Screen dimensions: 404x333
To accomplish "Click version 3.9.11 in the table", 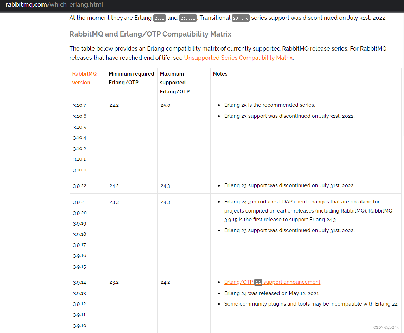I will point(79,314).
